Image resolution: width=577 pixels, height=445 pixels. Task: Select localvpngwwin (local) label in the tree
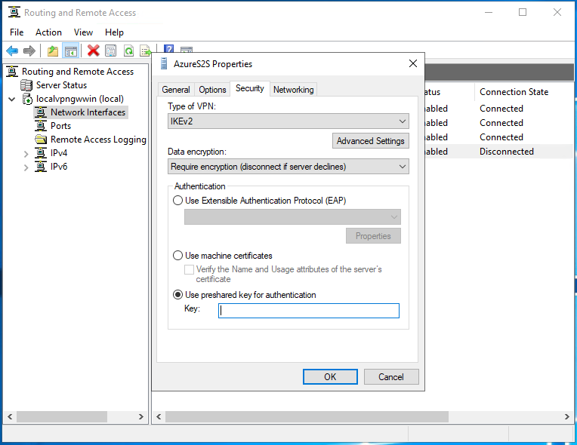click(80, 99)
